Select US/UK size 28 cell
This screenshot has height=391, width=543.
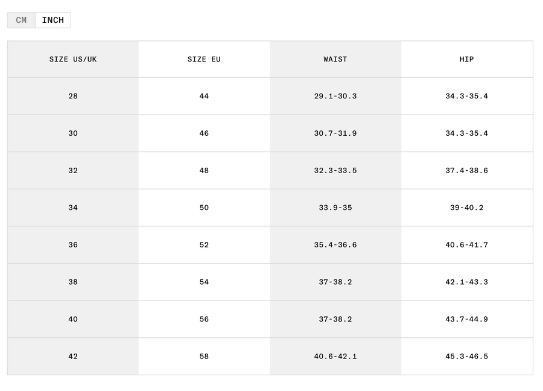coord(73,97)
